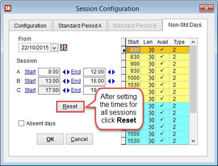Toggle Avail checkmark in the 1500 row

coord(162,134)
